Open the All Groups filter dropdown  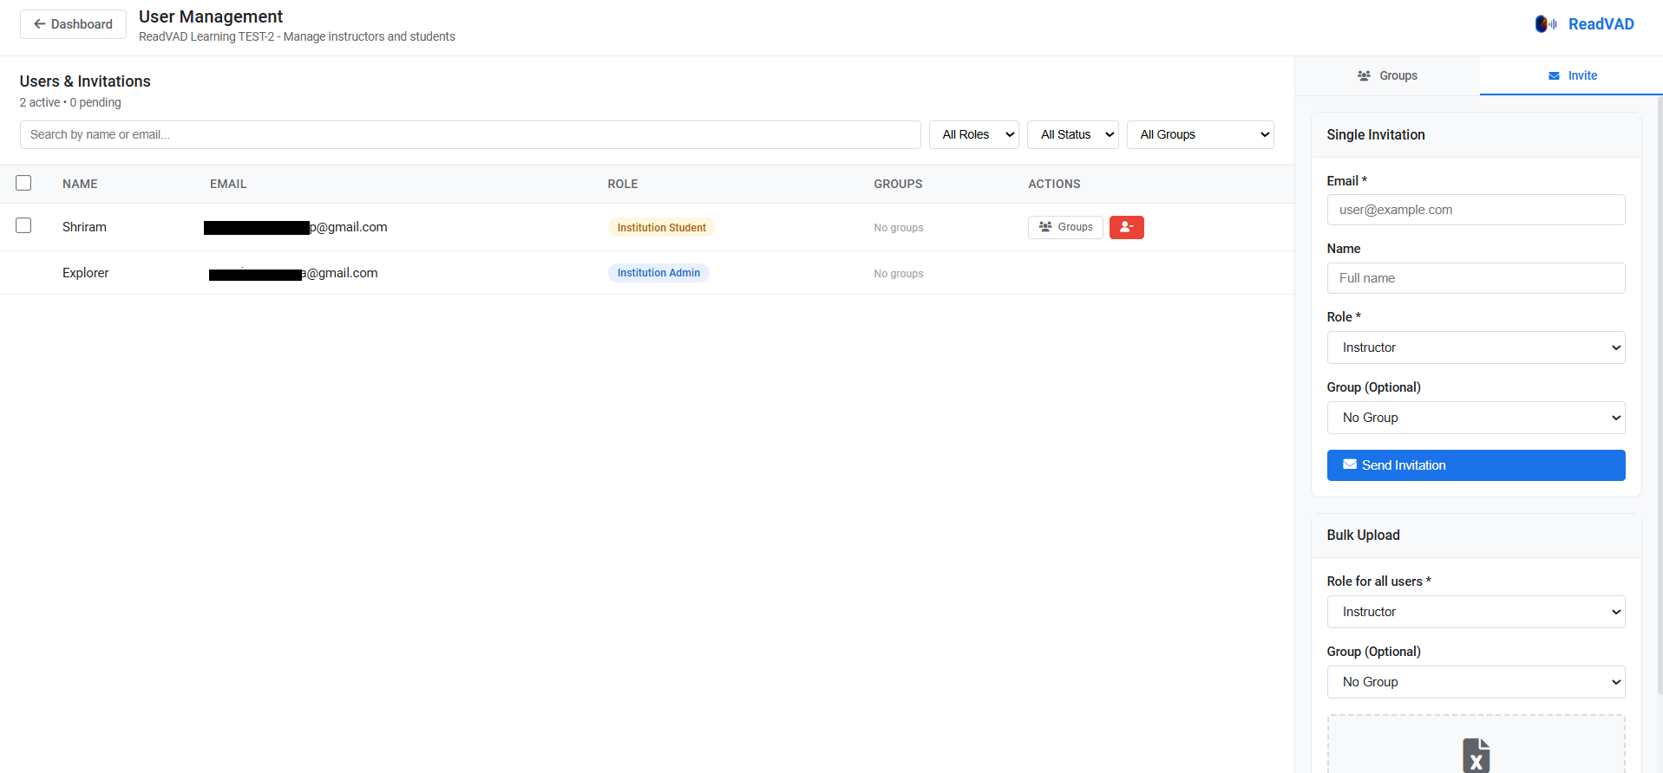pos(1200,134)
